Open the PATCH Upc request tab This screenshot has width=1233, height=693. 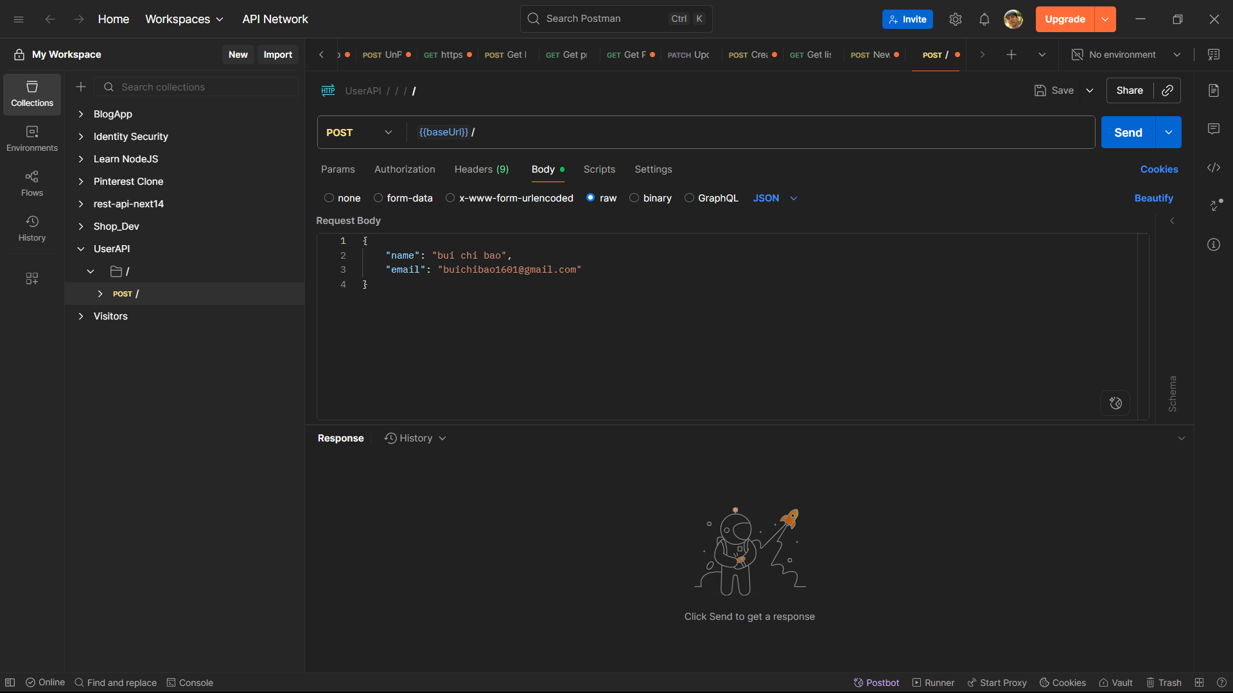point(688,55)
